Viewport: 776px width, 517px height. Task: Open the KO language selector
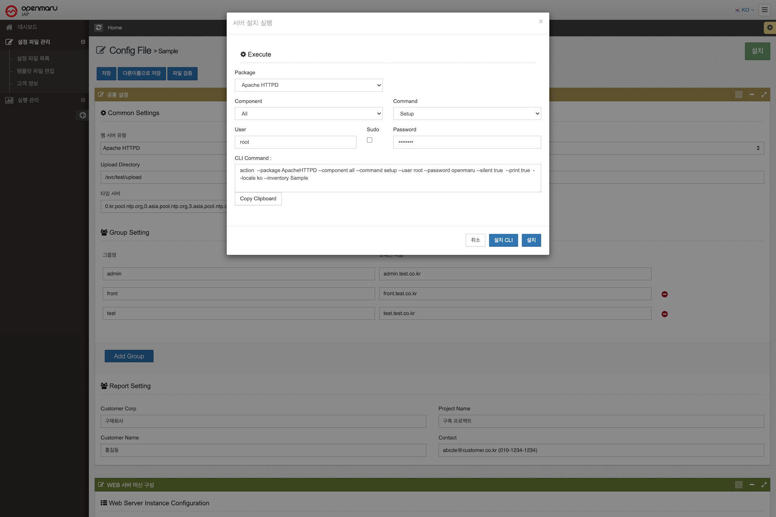(x=744, y=10)
